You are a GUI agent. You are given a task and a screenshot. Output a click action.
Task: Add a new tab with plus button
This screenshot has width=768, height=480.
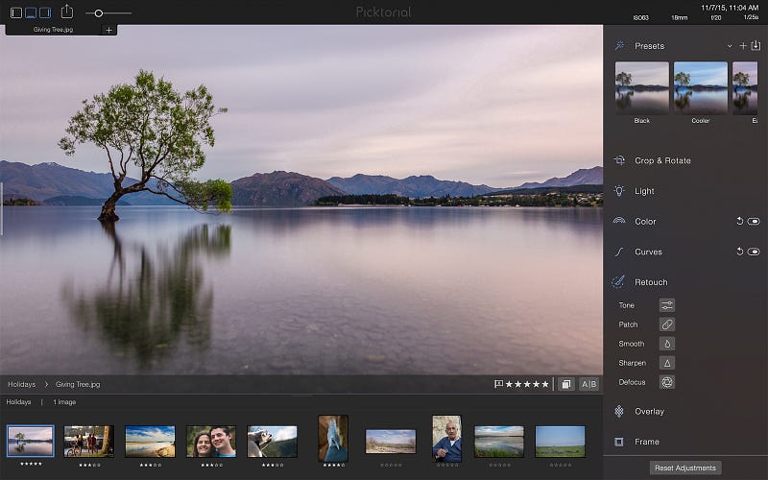pos(108,30)
